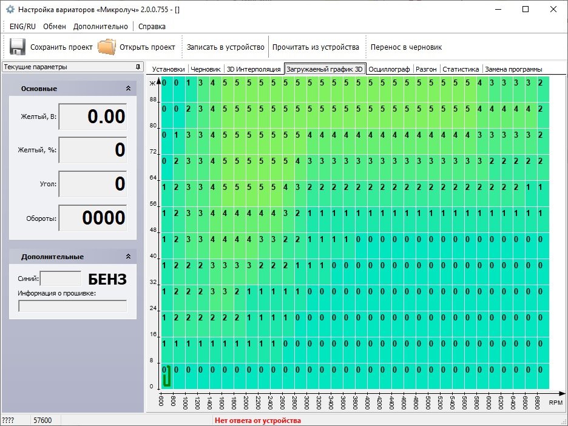
Task: Click the ???? status bar entry
Action: point(8,421)
